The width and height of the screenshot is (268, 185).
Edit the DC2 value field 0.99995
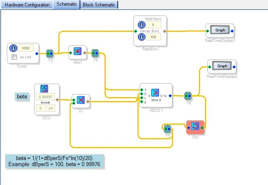pos(45,97)
